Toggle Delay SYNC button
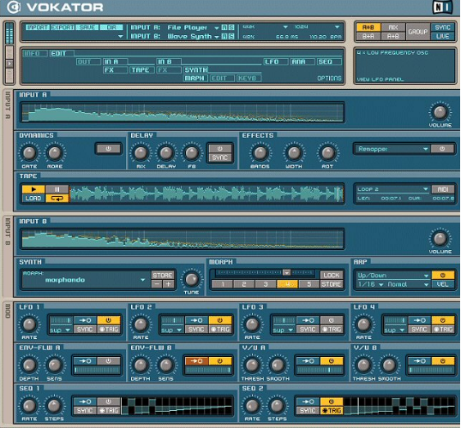The height and width of the screenshot is (428, 461). click(220, 158)
